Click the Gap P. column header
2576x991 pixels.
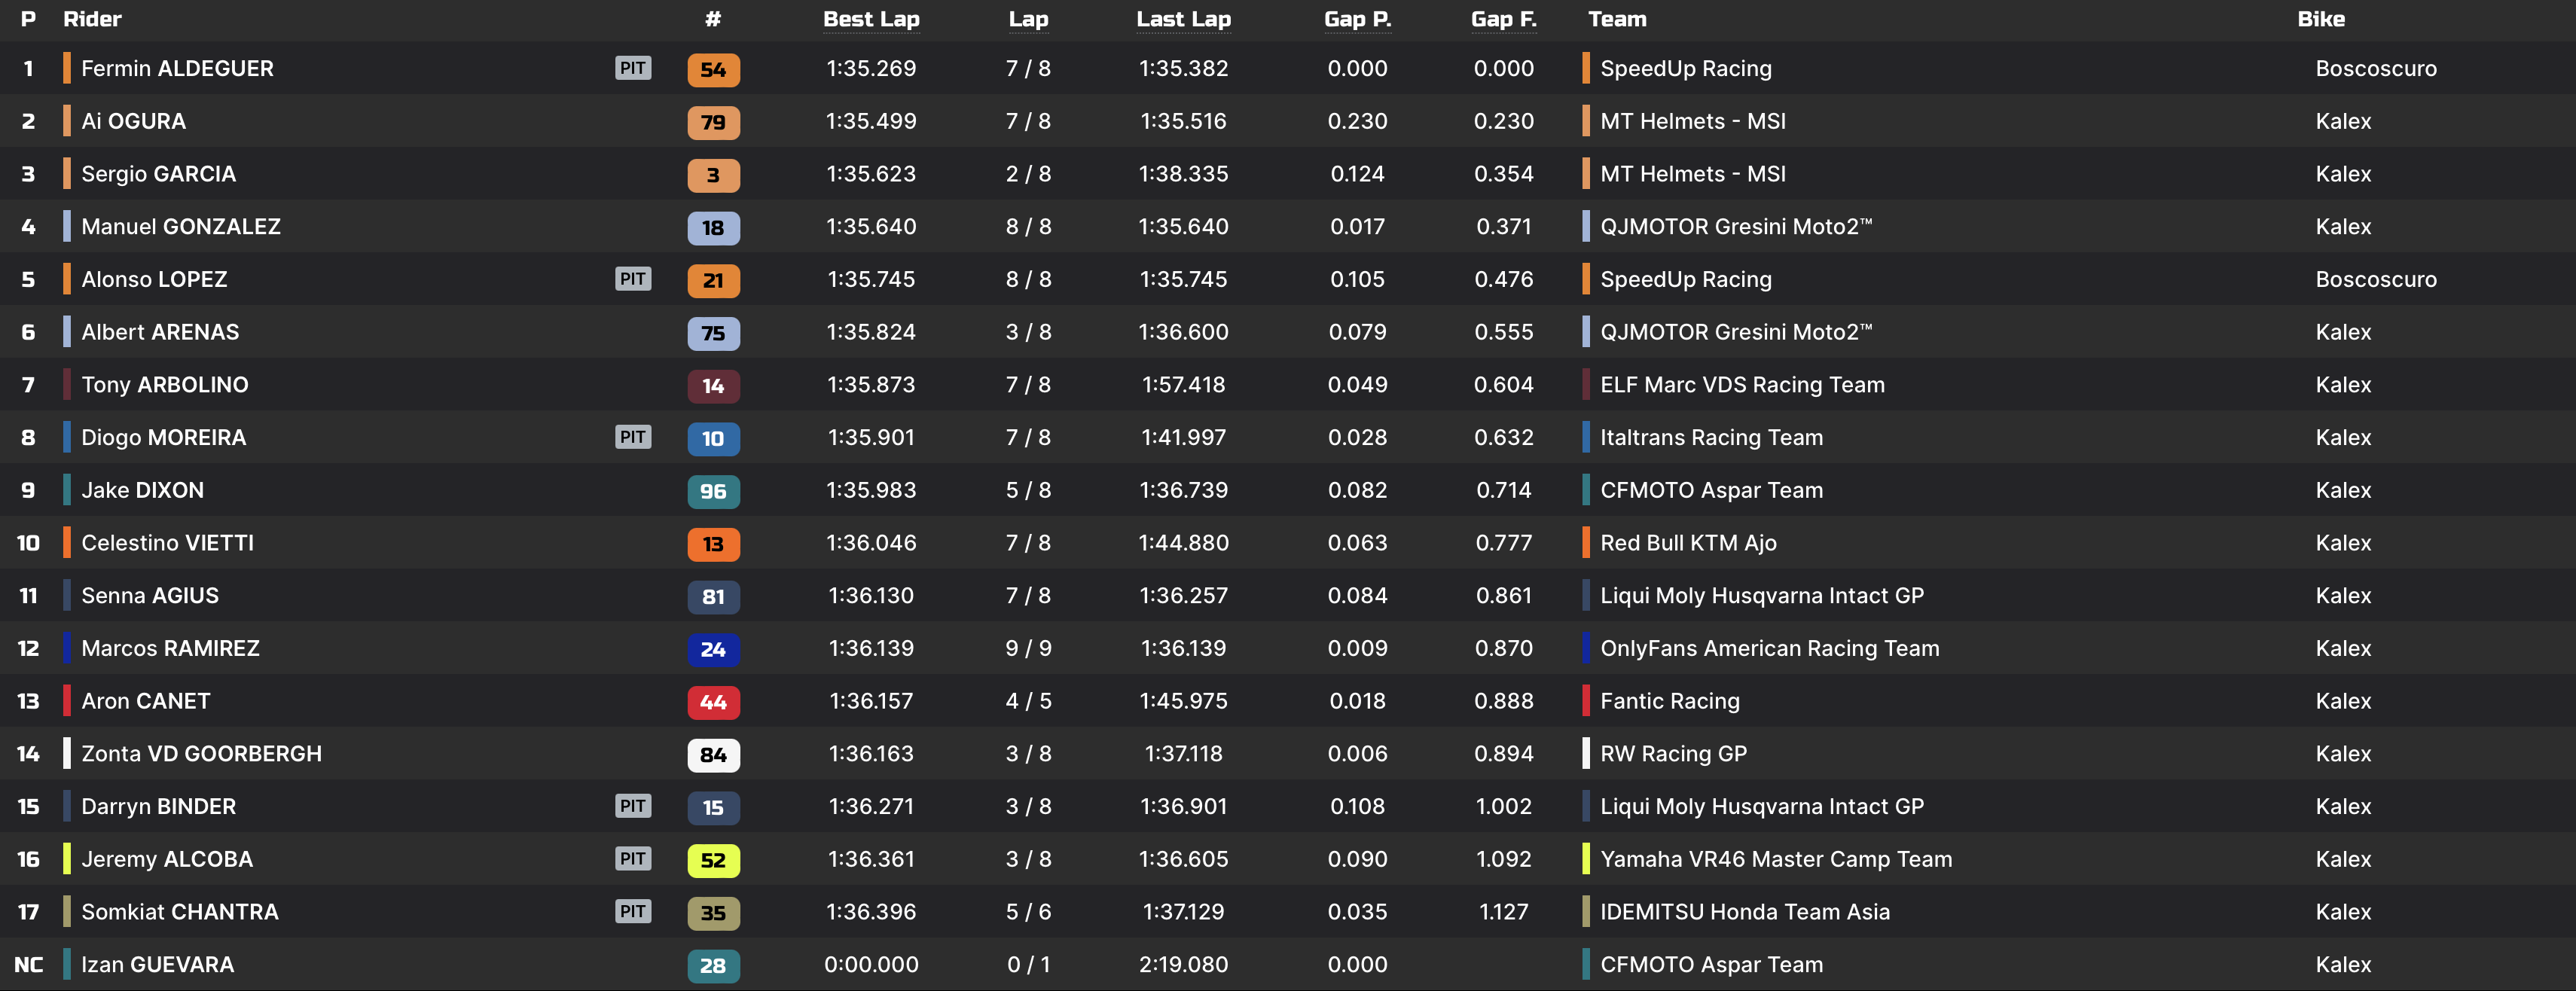click(1357, 19)
